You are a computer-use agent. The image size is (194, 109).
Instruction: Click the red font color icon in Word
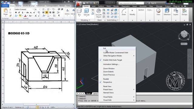pyautogui.click(x=25, y=16)
